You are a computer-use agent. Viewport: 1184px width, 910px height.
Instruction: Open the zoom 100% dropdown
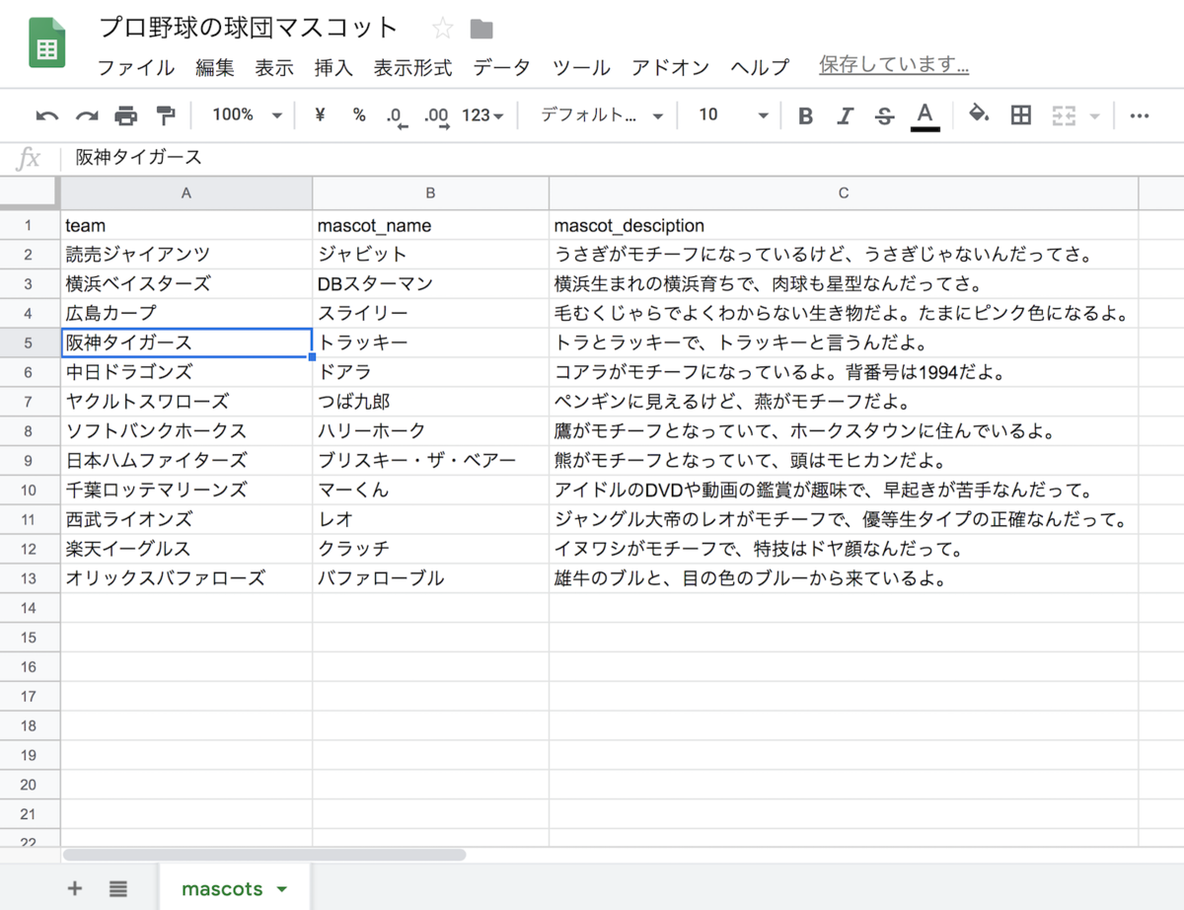click(x=248, y=115)
